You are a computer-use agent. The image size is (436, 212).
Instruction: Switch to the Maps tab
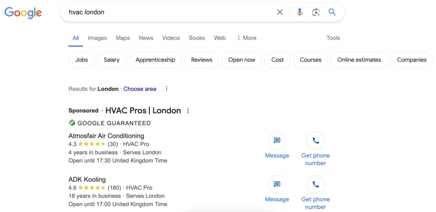point(123,38)
